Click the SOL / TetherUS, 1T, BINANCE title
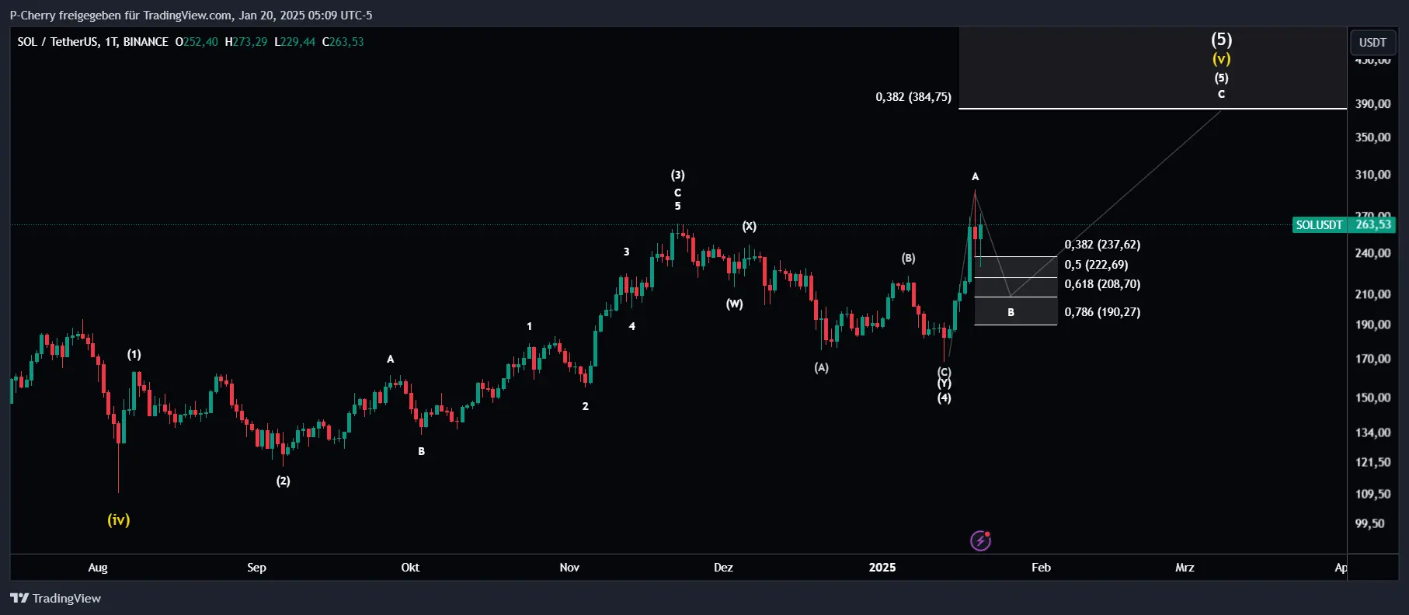 point(93,42)
